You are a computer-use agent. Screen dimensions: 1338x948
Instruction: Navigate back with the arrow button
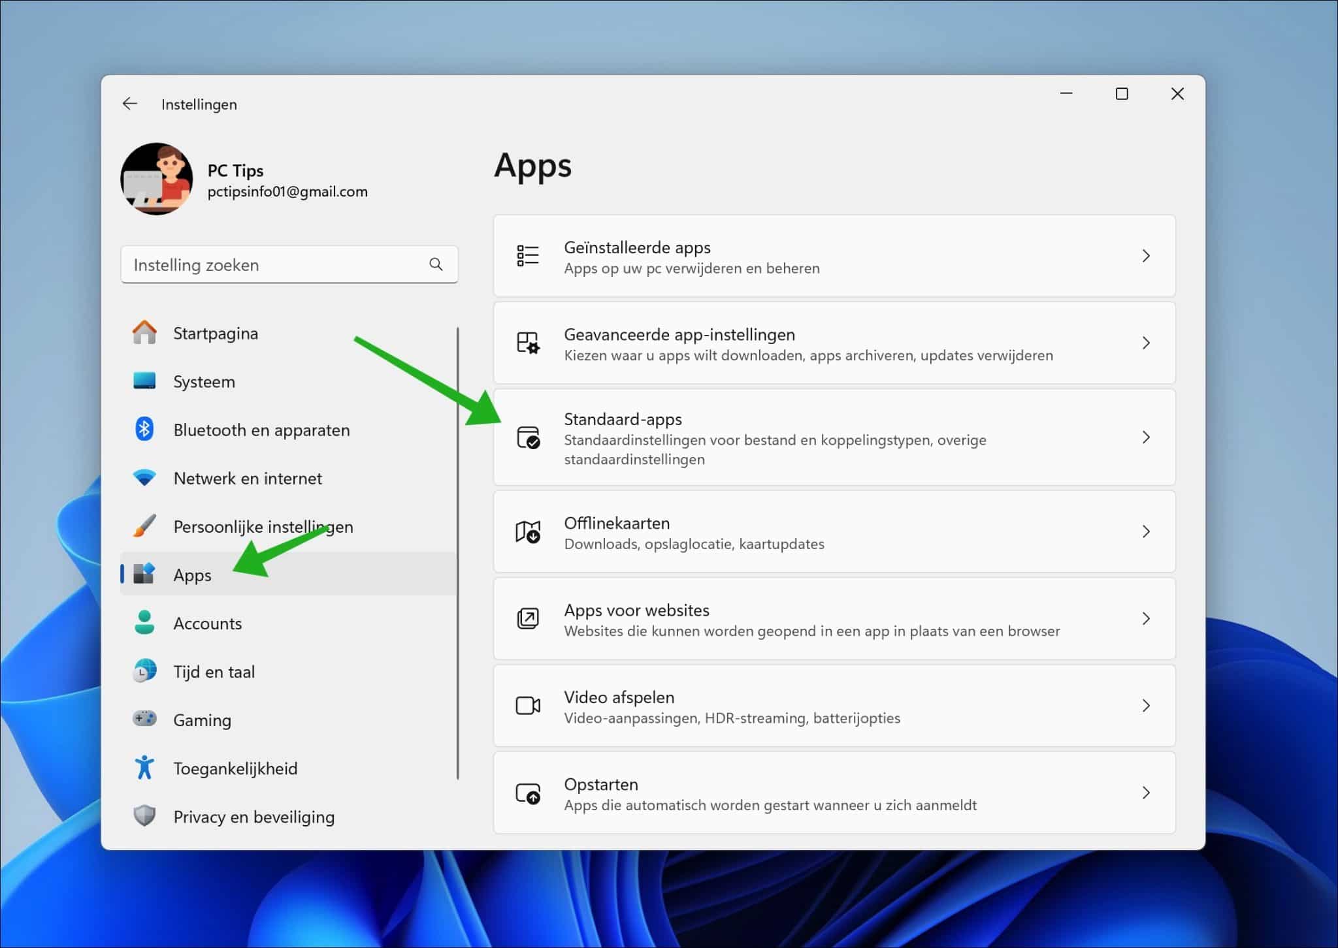click(x=129, y=103)
